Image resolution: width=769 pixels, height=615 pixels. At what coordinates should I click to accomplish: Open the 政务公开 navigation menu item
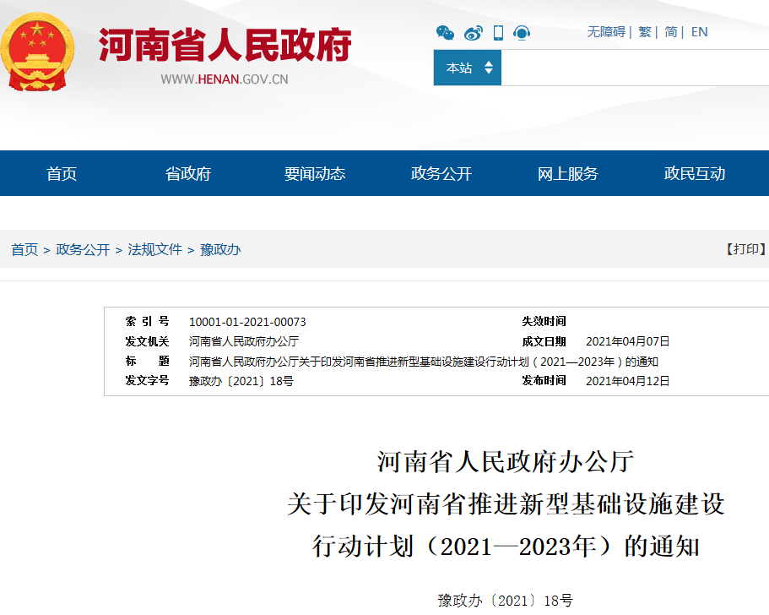(441, 173)
